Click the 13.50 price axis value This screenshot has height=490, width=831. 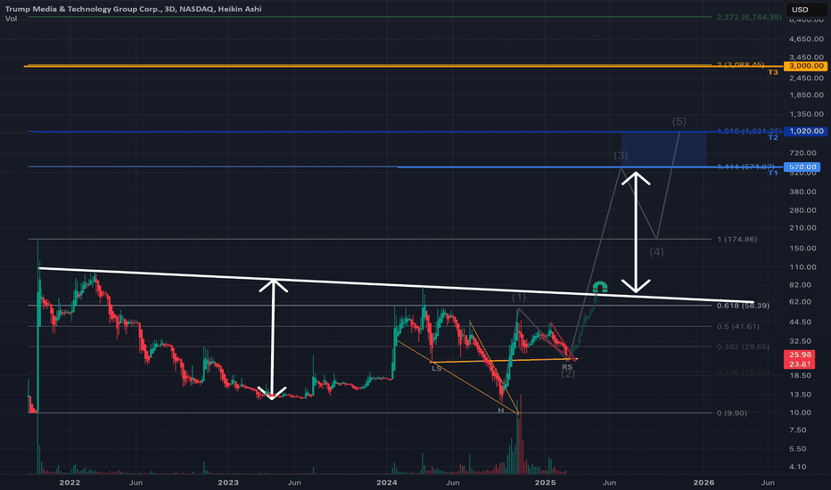(x=801, y=395)
